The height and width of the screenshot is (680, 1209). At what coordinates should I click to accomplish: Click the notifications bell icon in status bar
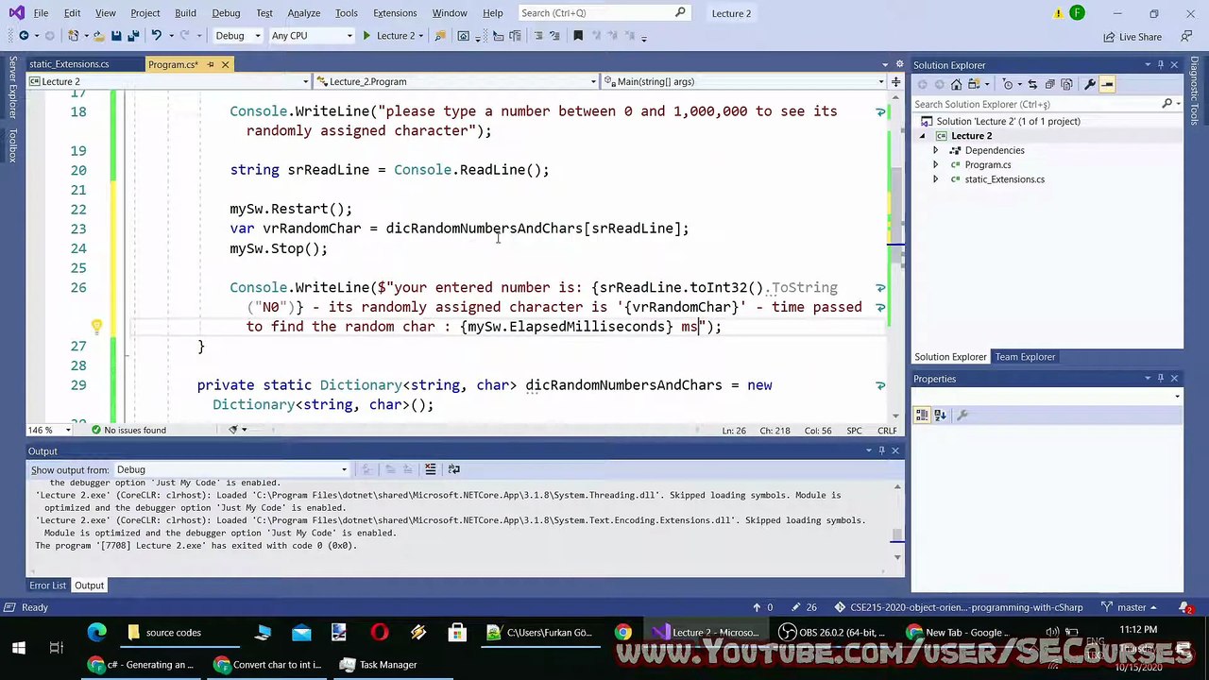(1184, 607)
